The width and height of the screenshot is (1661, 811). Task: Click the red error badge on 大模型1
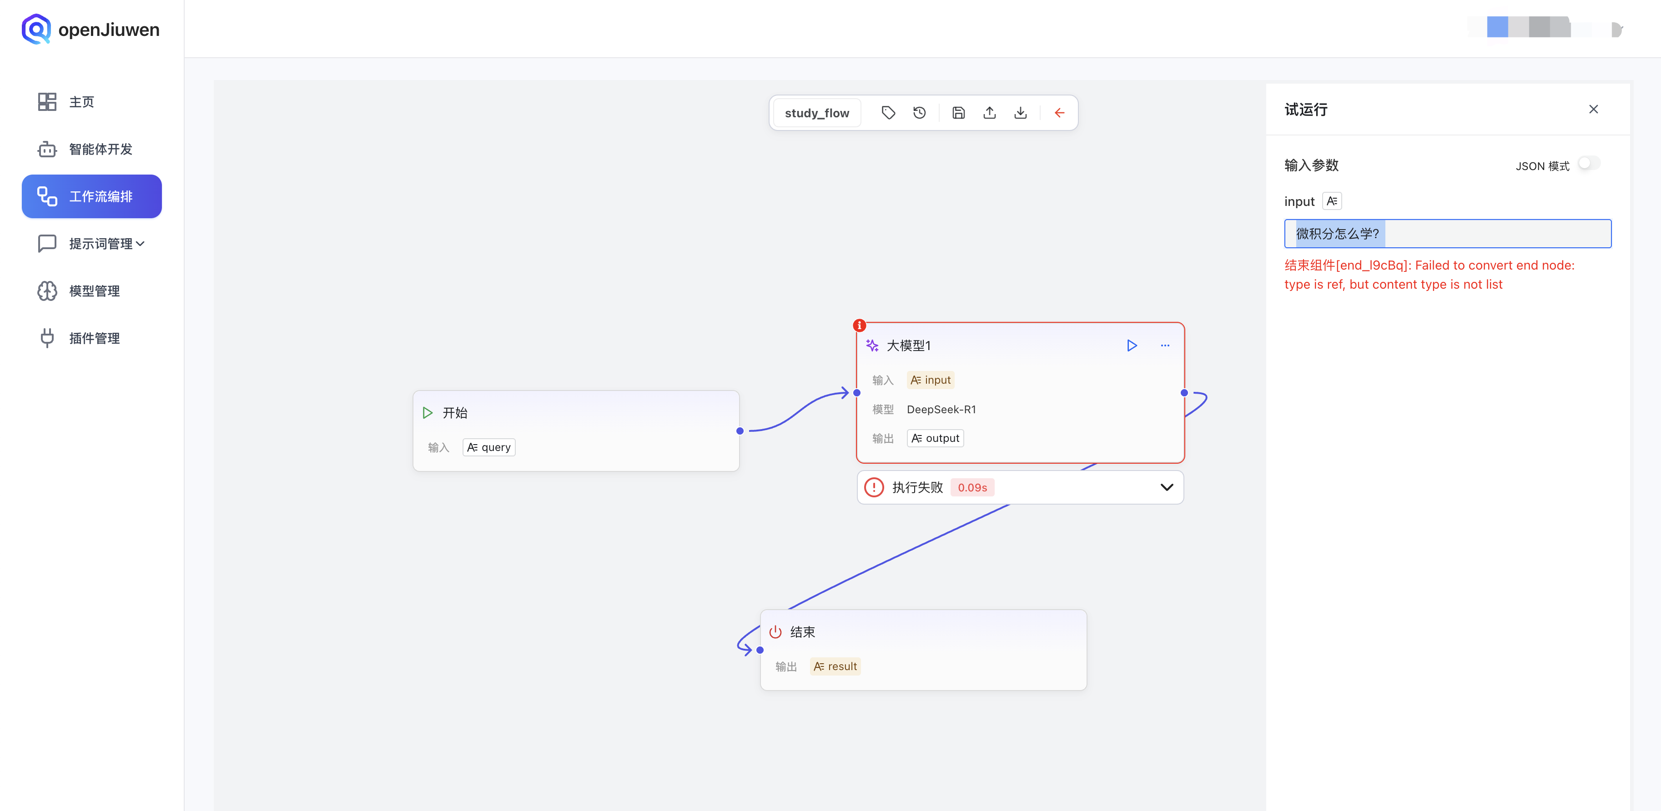860,325
